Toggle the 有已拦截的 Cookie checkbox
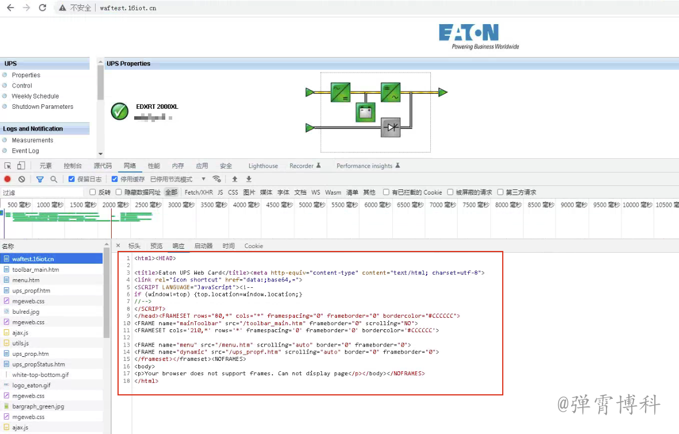This screenshot has width=679, height=434. click(386, 192)
